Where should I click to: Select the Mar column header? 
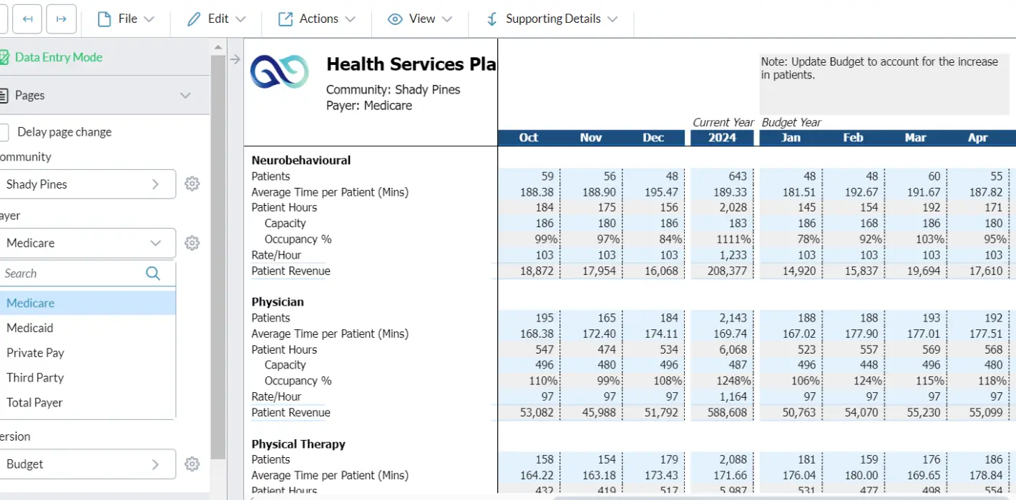[x=915, y=138]
